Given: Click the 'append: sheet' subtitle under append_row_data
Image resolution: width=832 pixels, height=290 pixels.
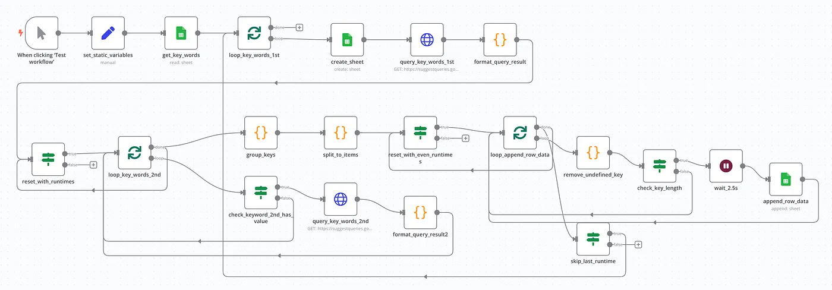Looking at the screenshot, I should click(786, 209).
